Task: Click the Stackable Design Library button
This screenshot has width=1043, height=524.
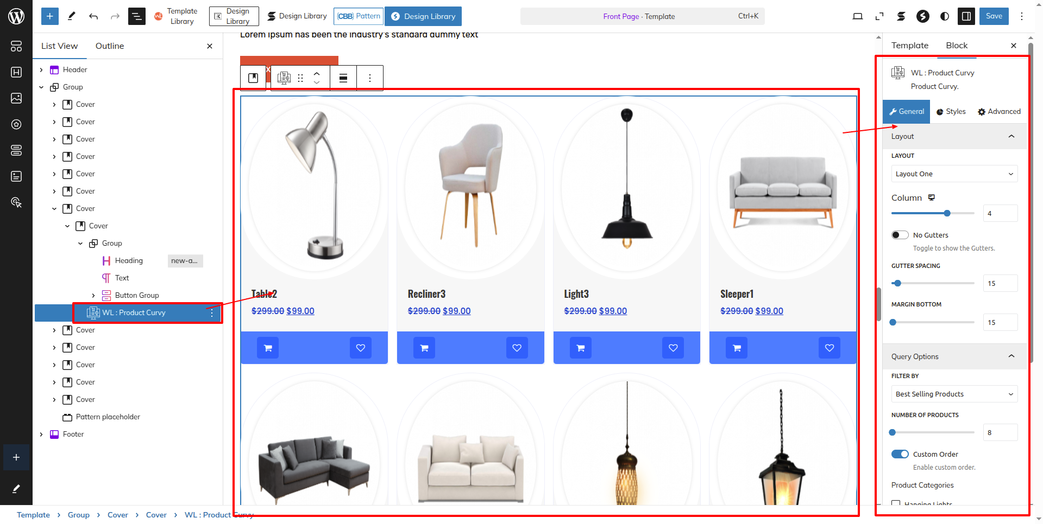Action: [297, 16]
